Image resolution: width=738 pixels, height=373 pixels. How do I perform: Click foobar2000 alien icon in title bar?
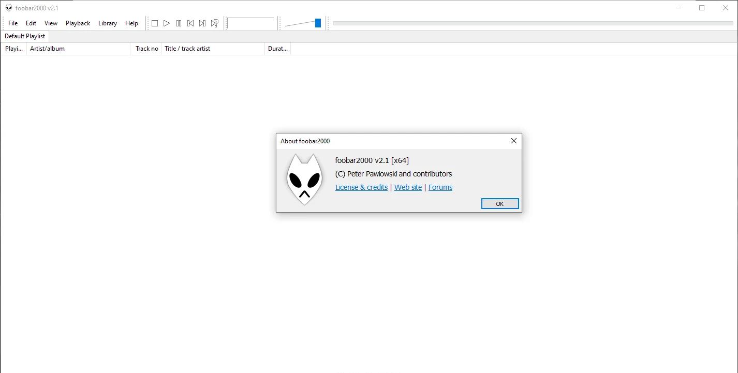point(9,8)
